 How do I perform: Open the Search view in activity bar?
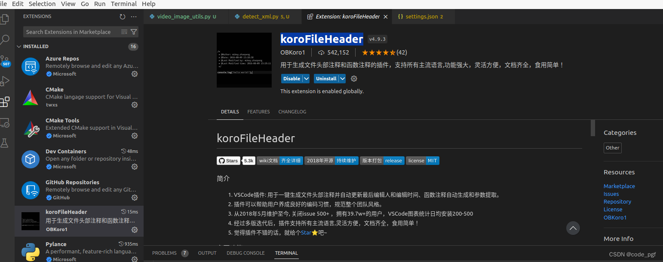pos(5,40)
